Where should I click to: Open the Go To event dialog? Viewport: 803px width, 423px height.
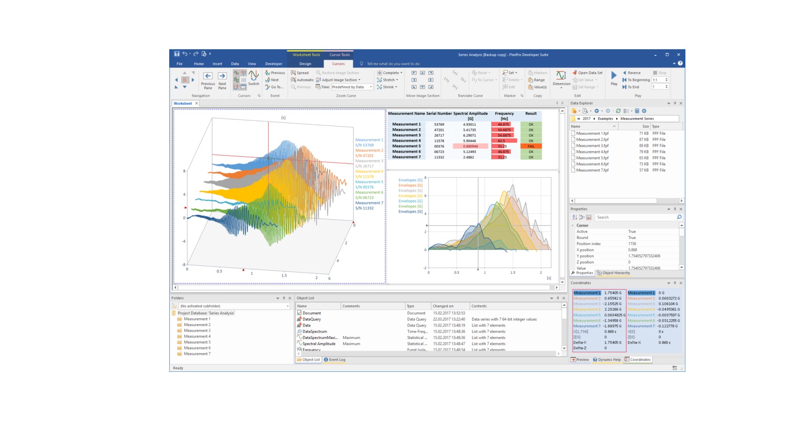tap(274, 87)
